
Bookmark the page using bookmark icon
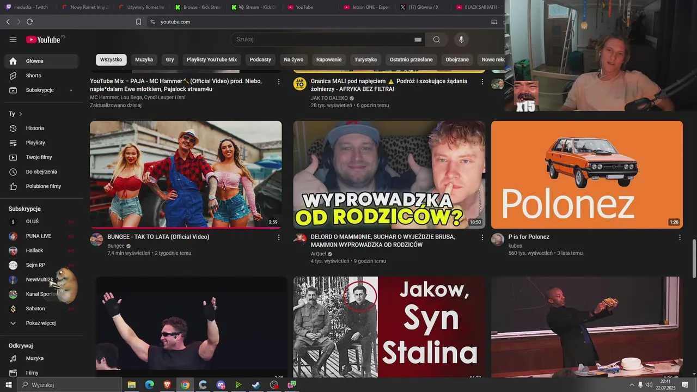point(138,22)
